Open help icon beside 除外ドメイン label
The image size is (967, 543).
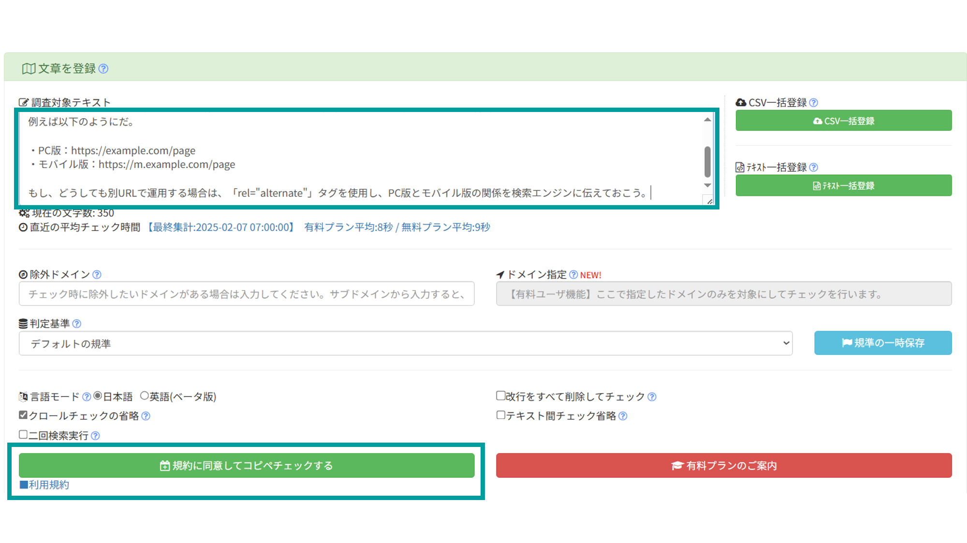[x=97, y=275]
